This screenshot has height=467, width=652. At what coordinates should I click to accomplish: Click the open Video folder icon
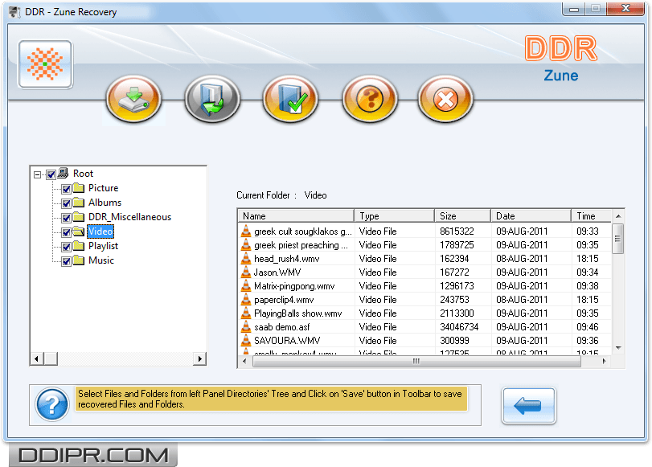[x=79, y=231]
